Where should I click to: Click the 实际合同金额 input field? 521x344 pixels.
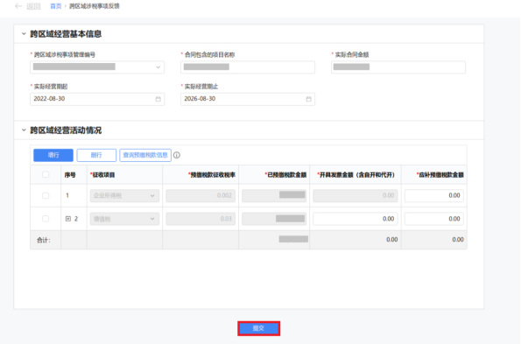pos(398,67)
